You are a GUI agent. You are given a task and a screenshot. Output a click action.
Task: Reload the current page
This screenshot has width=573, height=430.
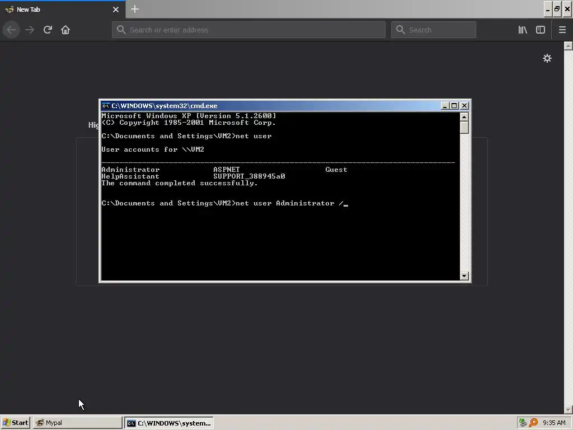tap(48, 30)
